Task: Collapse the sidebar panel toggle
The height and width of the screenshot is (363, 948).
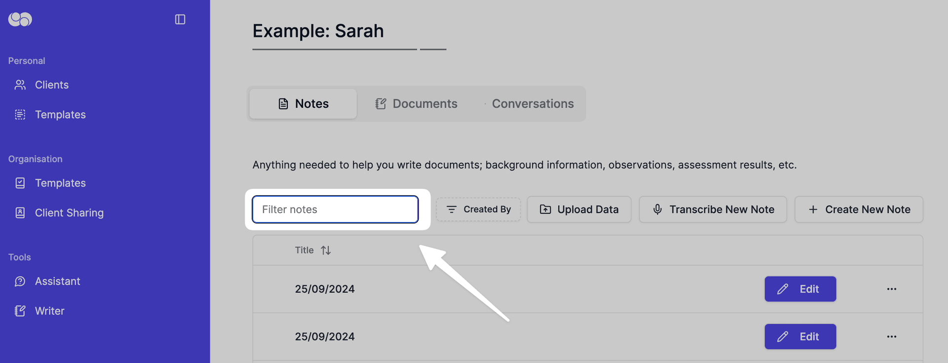Action: [x=180, y=19]
